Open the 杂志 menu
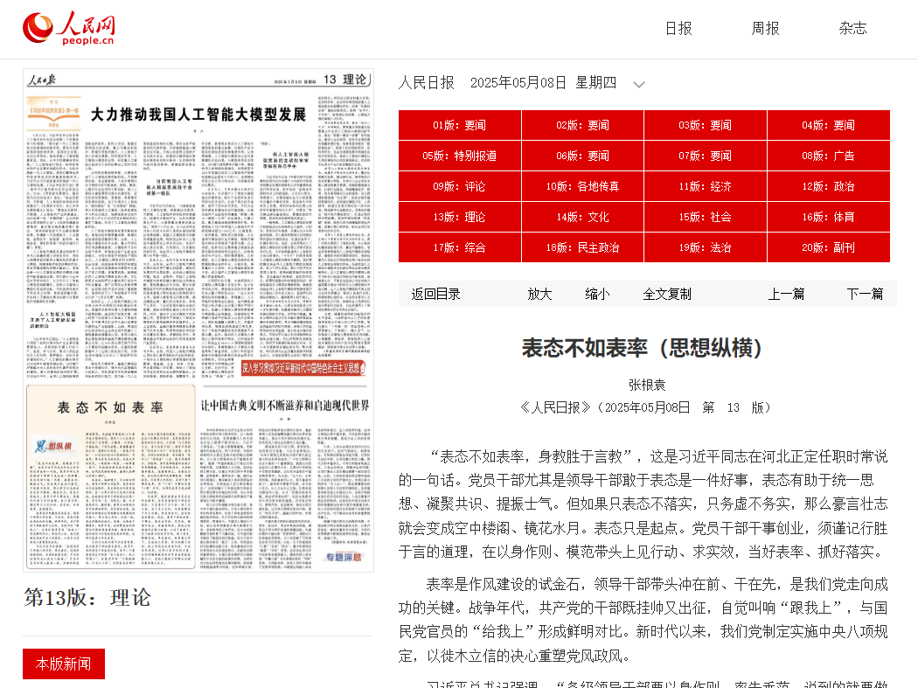 [x=852, y=28]
